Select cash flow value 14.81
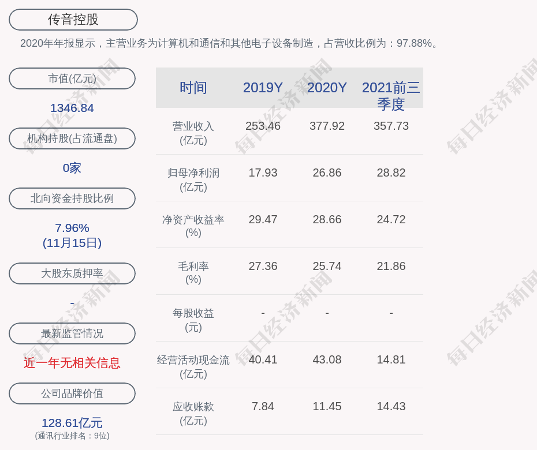Viewport: 537px width, 450px height. point(391,359)
